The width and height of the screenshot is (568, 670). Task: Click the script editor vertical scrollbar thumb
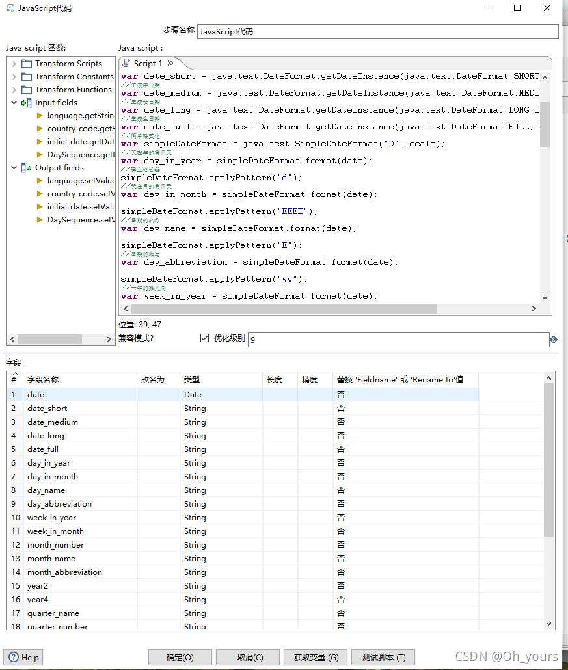(545, 124)
